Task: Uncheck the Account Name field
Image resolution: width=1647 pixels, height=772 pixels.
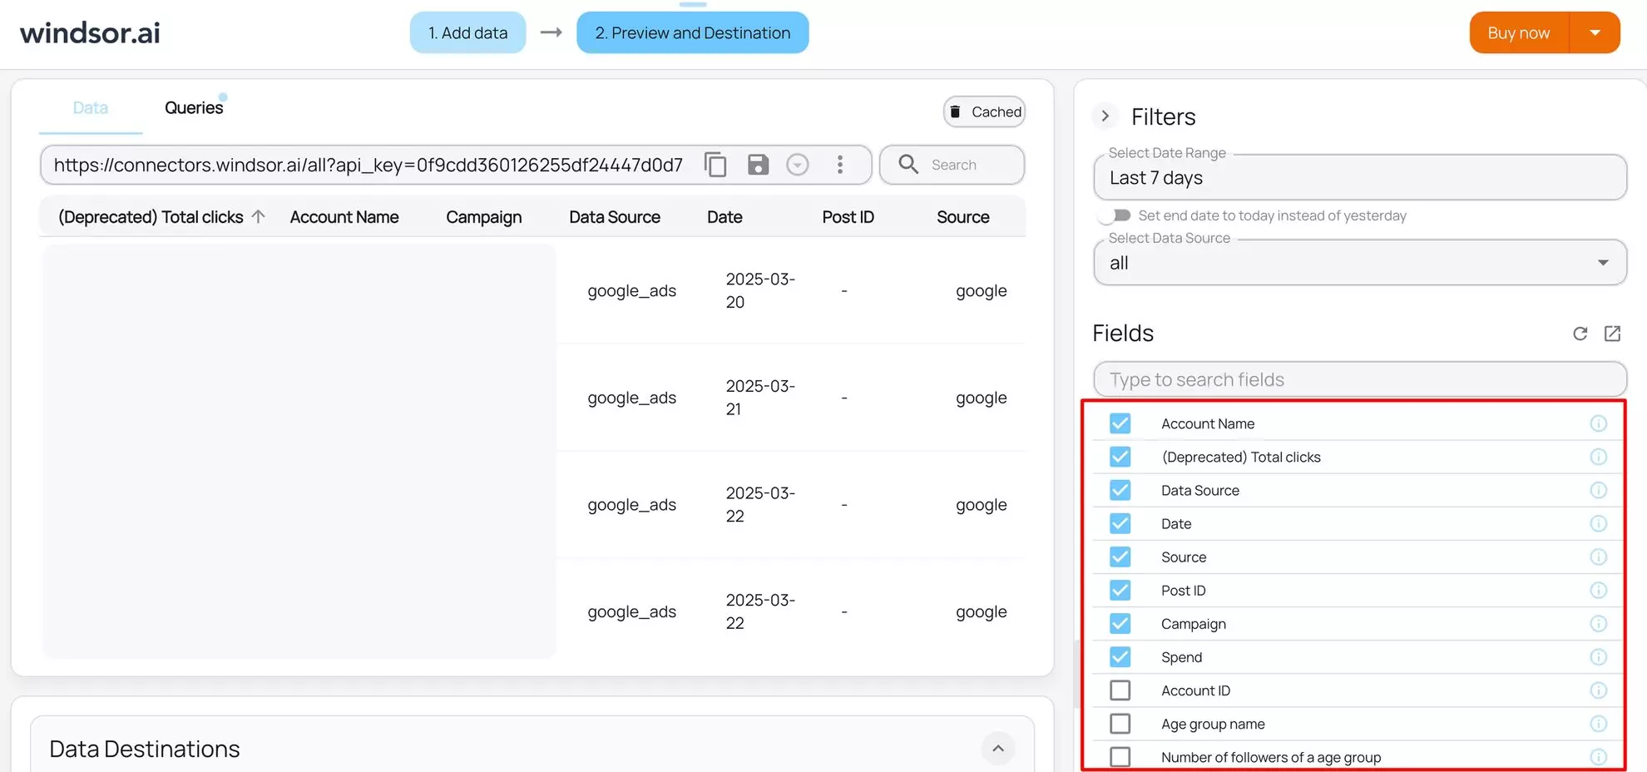Action: pyautogui.click(x=1120, y=423)
